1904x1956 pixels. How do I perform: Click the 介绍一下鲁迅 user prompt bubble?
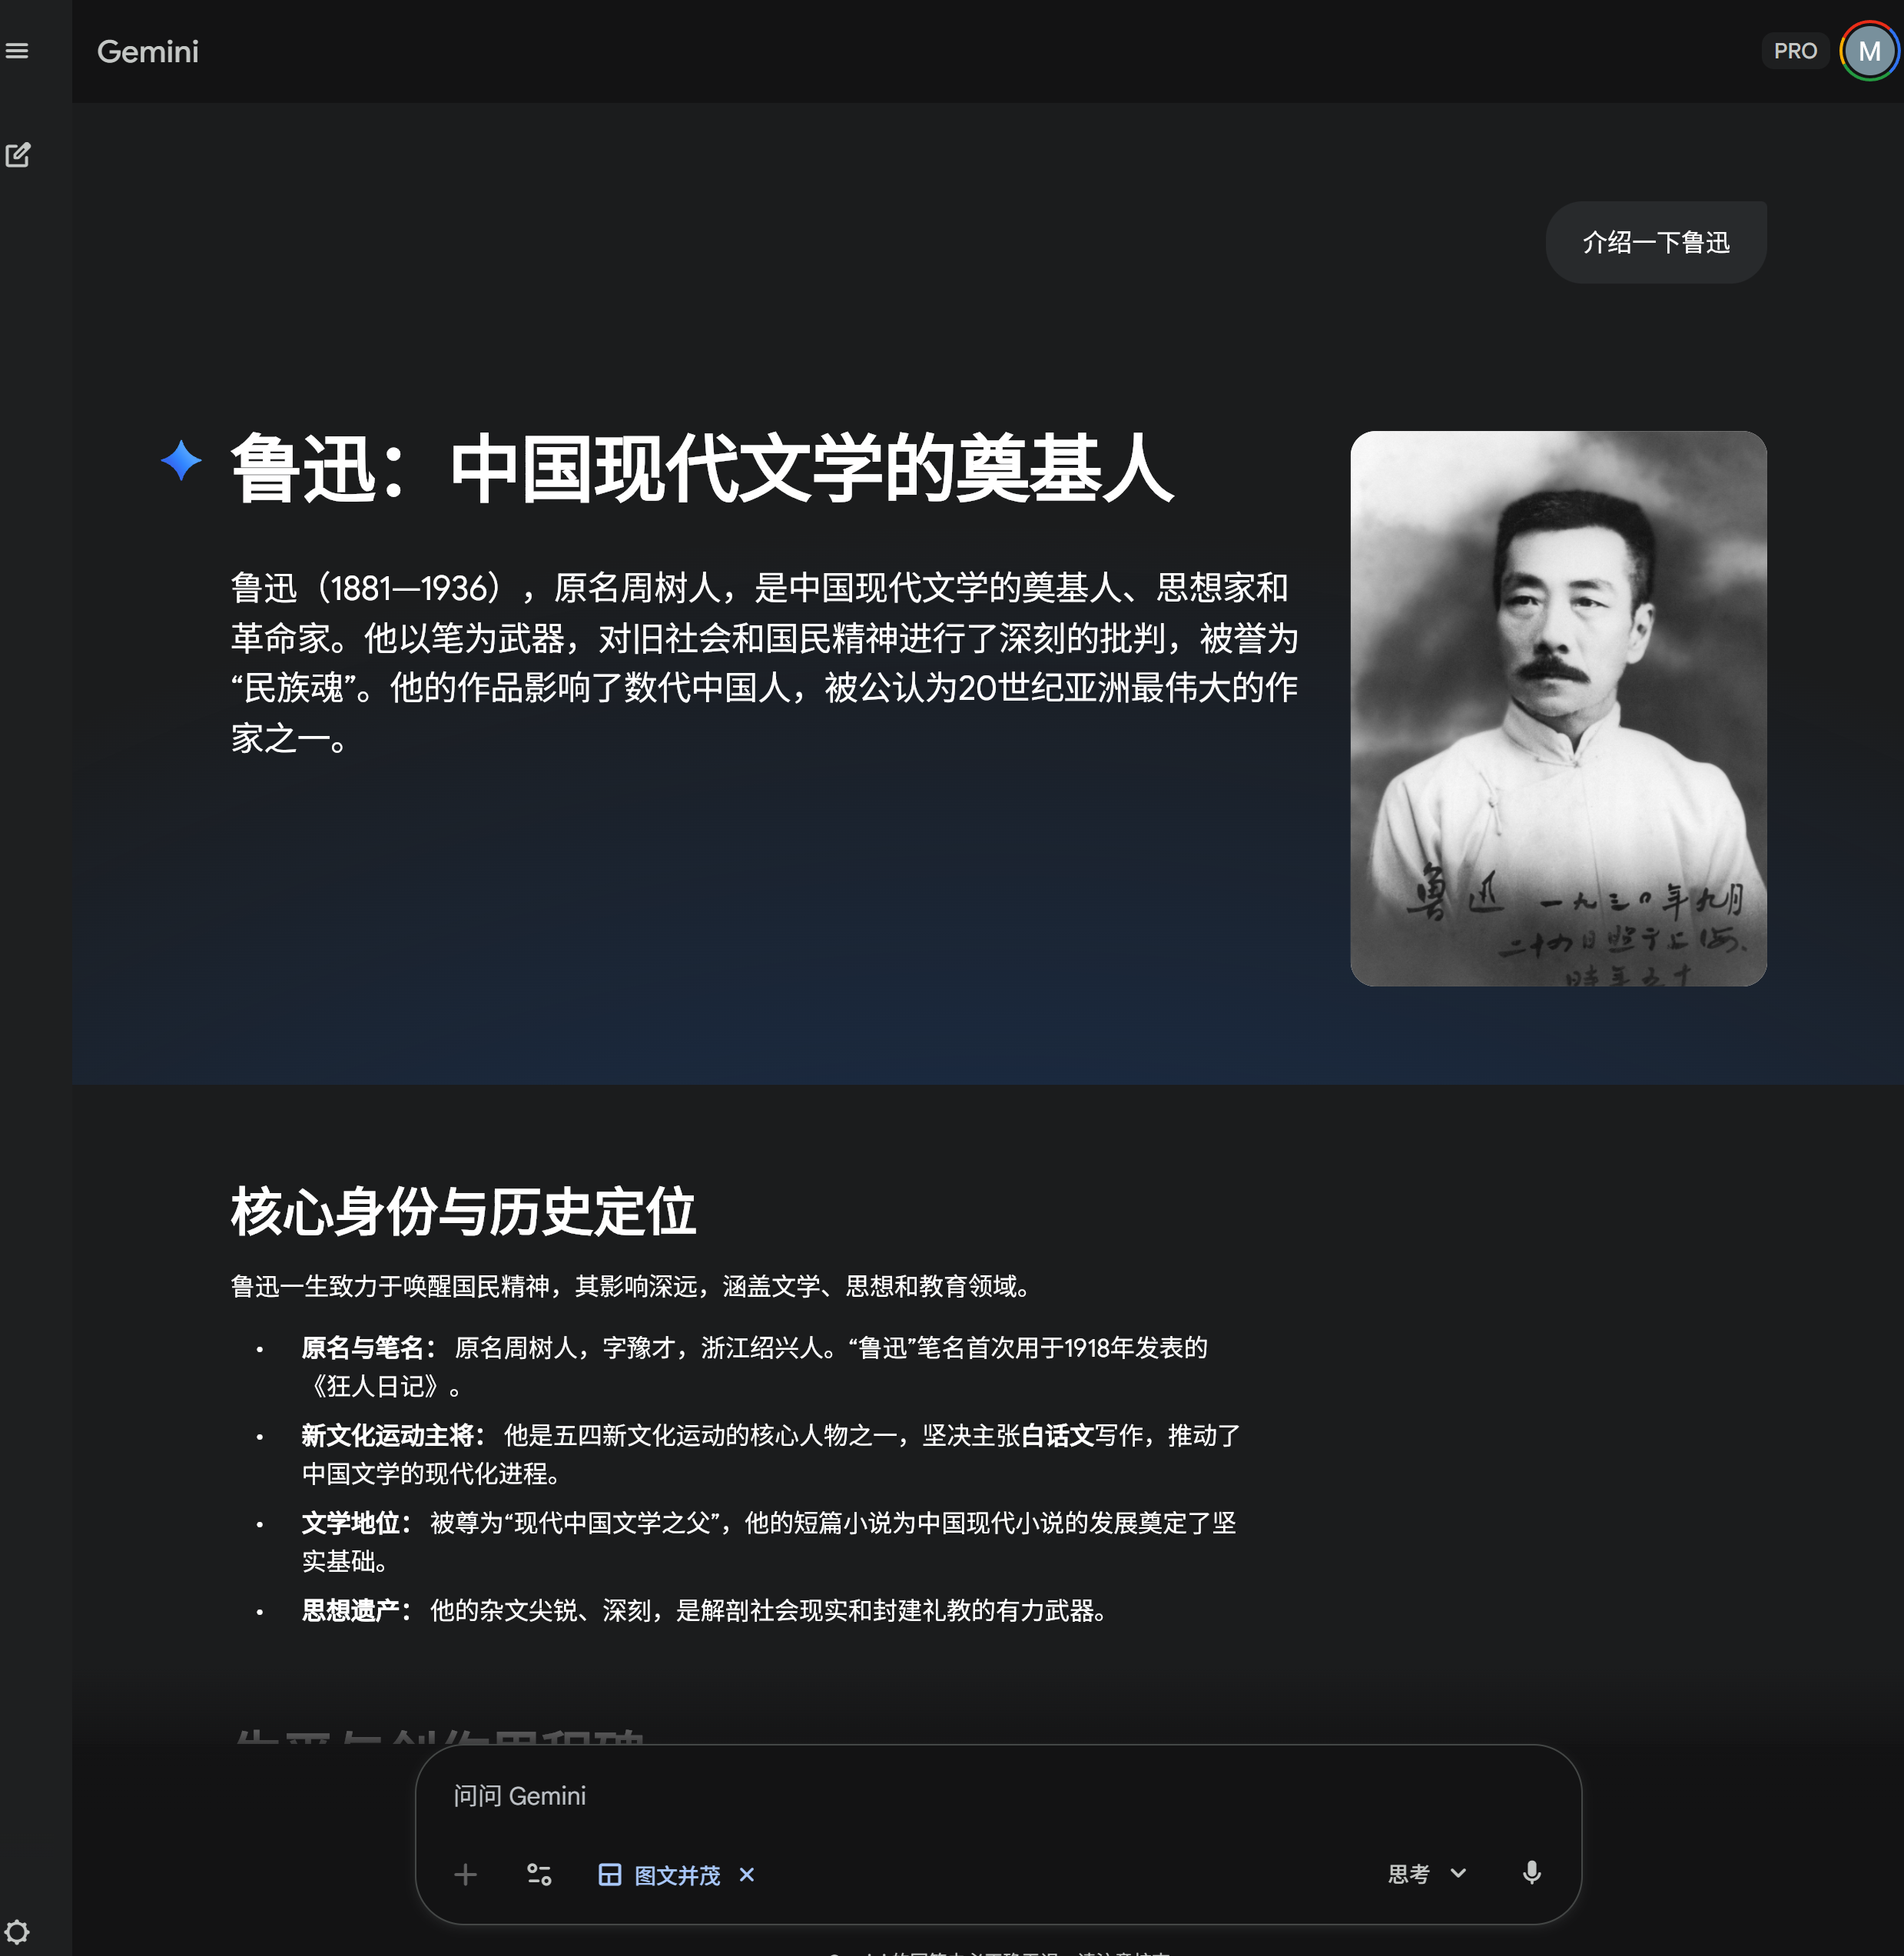point(1655,242)
